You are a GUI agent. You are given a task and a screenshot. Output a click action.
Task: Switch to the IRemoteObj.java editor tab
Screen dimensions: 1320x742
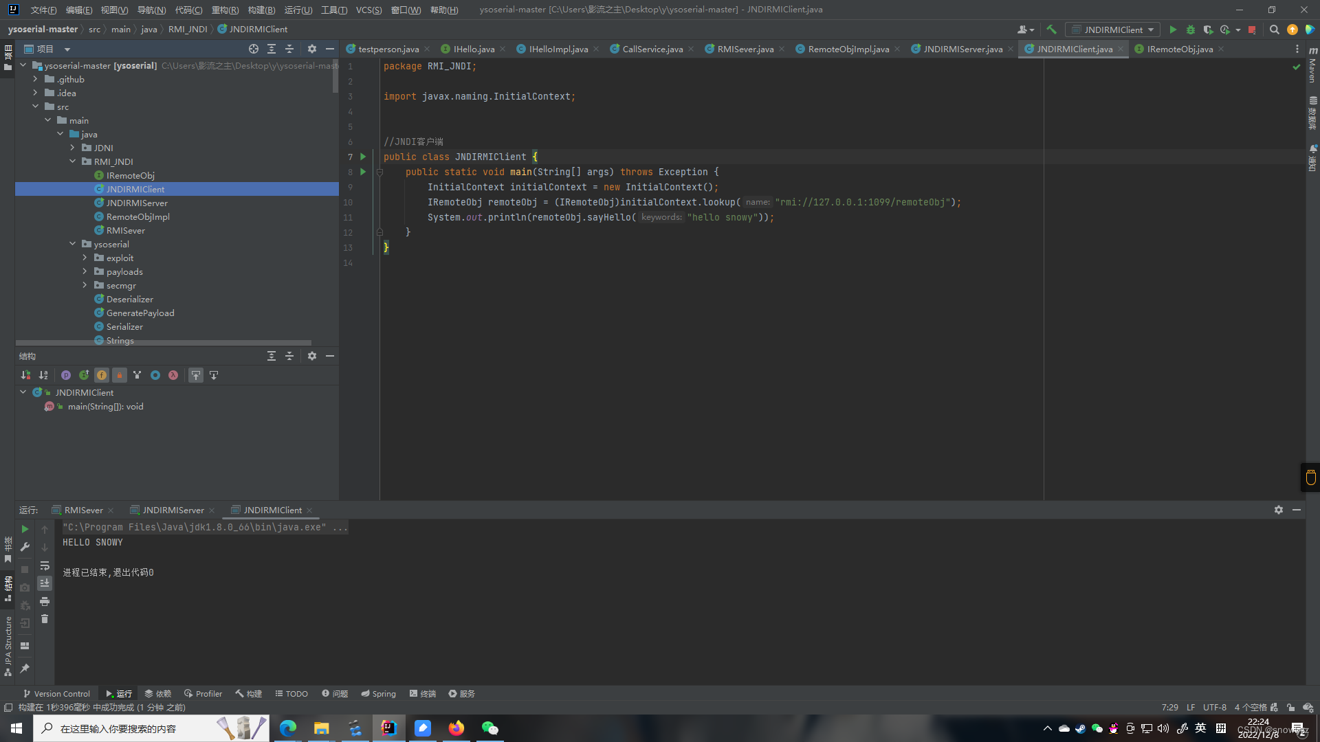tap(1180, 49)
